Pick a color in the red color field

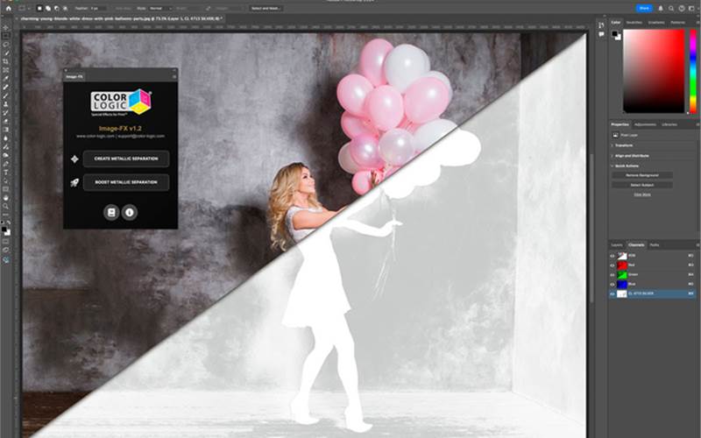coord(654,71)
